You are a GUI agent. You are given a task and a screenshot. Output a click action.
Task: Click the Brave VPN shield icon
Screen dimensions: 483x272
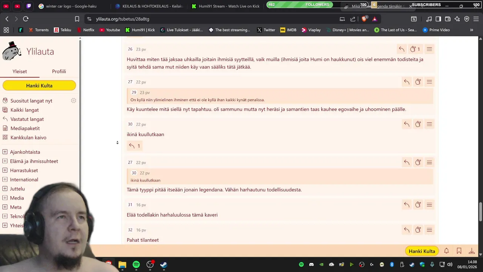(x=467, y=19)
